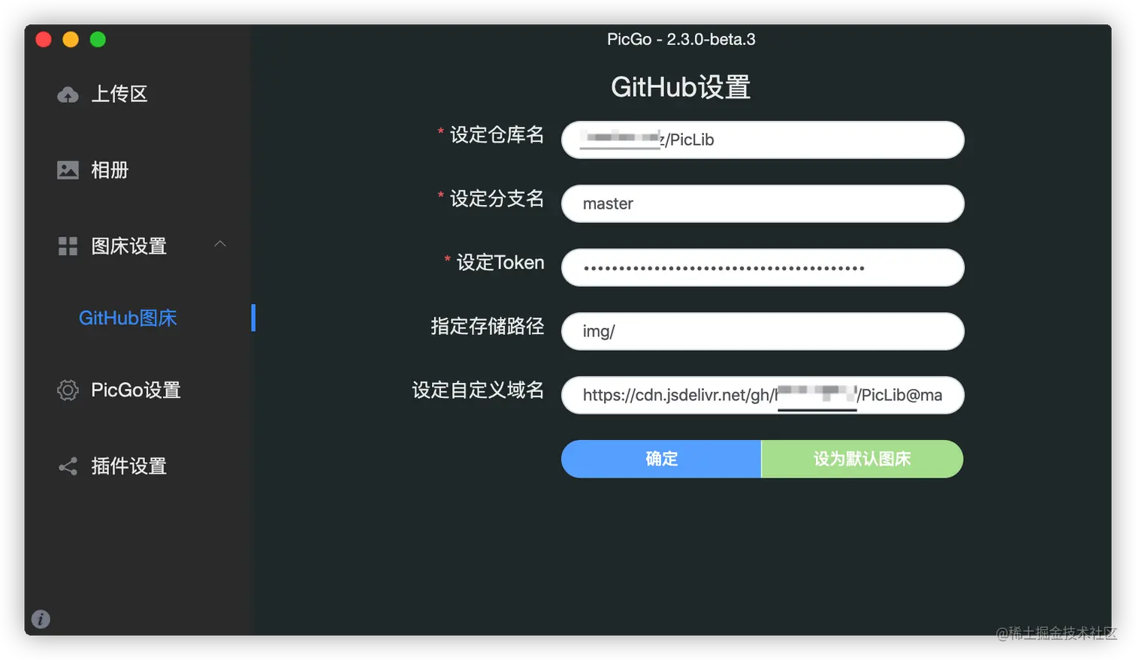This screenshot has height=660, width=1136.
Task: Click the grid icon beside 图床设置
Action: pyautogui.click(x=68, y=246)
